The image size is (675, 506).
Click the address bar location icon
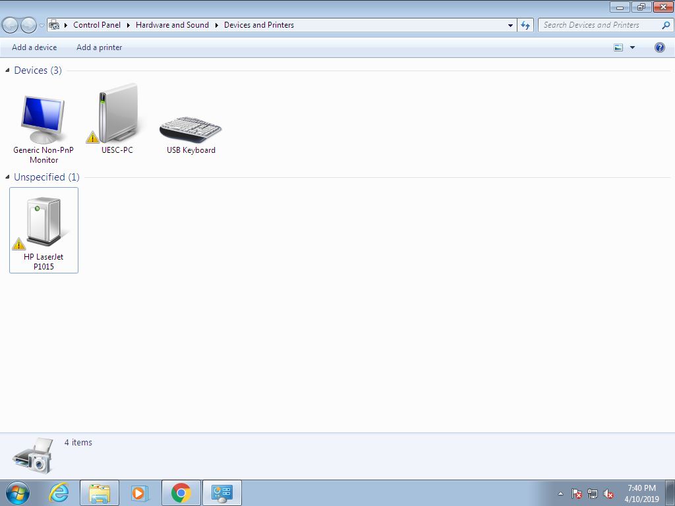click(54, 25)
